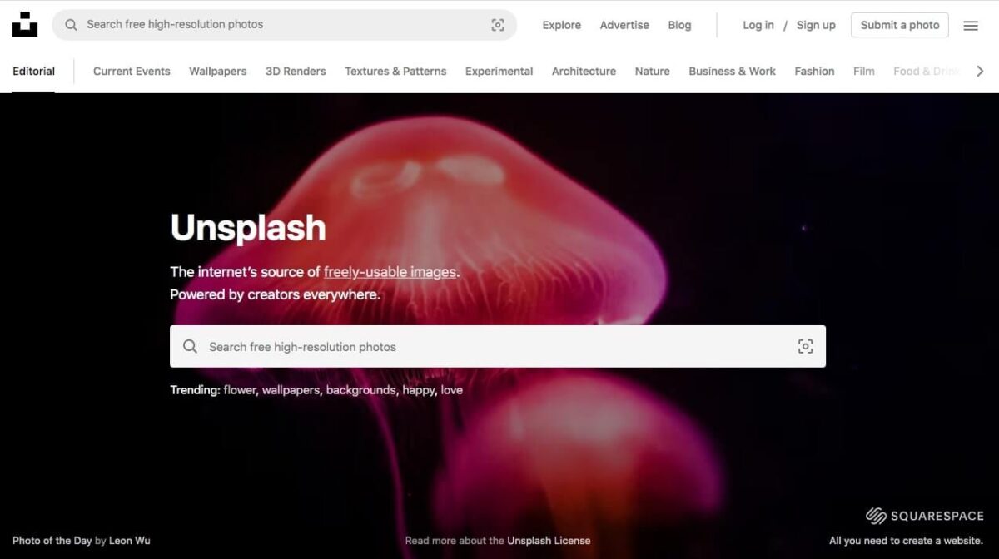Click Sign up link

point(816,25)
